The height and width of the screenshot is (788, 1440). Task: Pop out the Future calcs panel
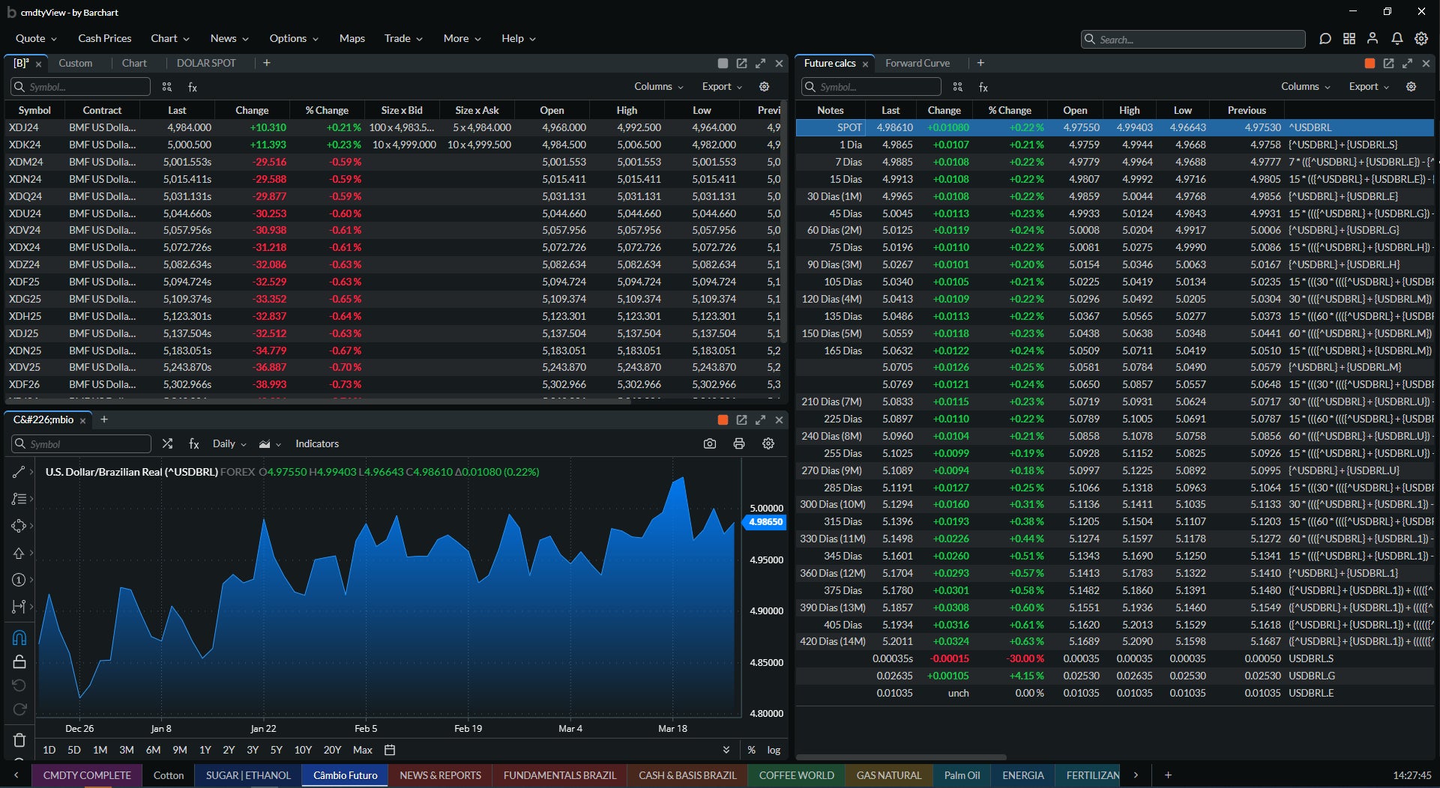[x=1388, y=64]
